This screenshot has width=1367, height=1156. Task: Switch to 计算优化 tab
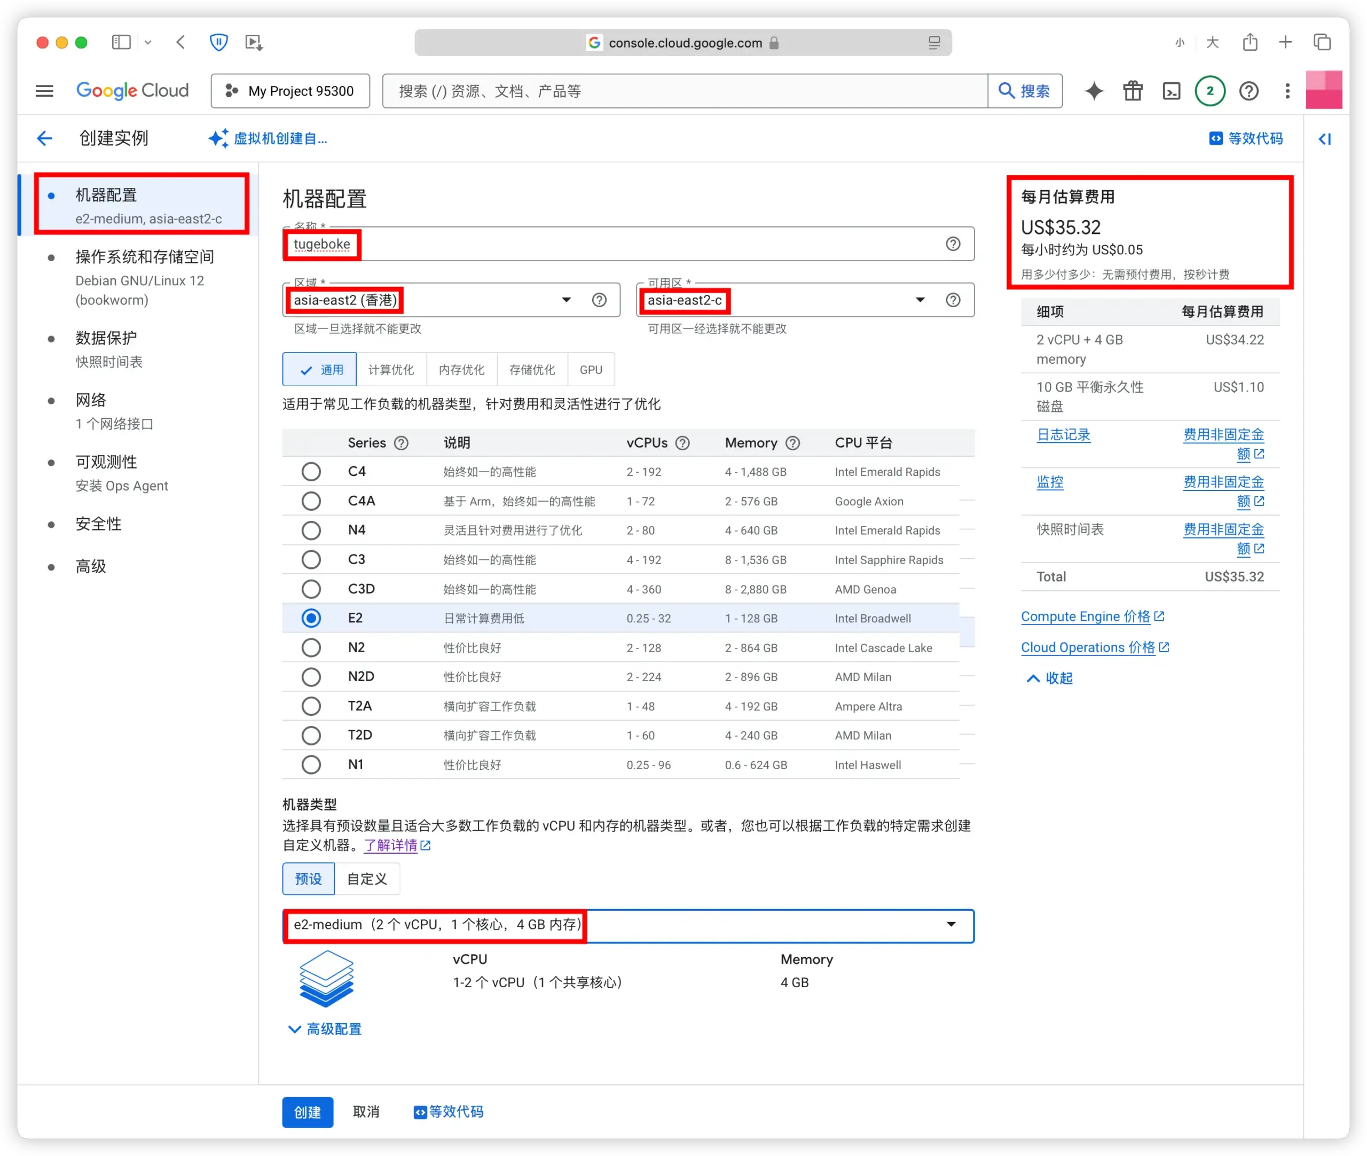[x=391, y=370]
